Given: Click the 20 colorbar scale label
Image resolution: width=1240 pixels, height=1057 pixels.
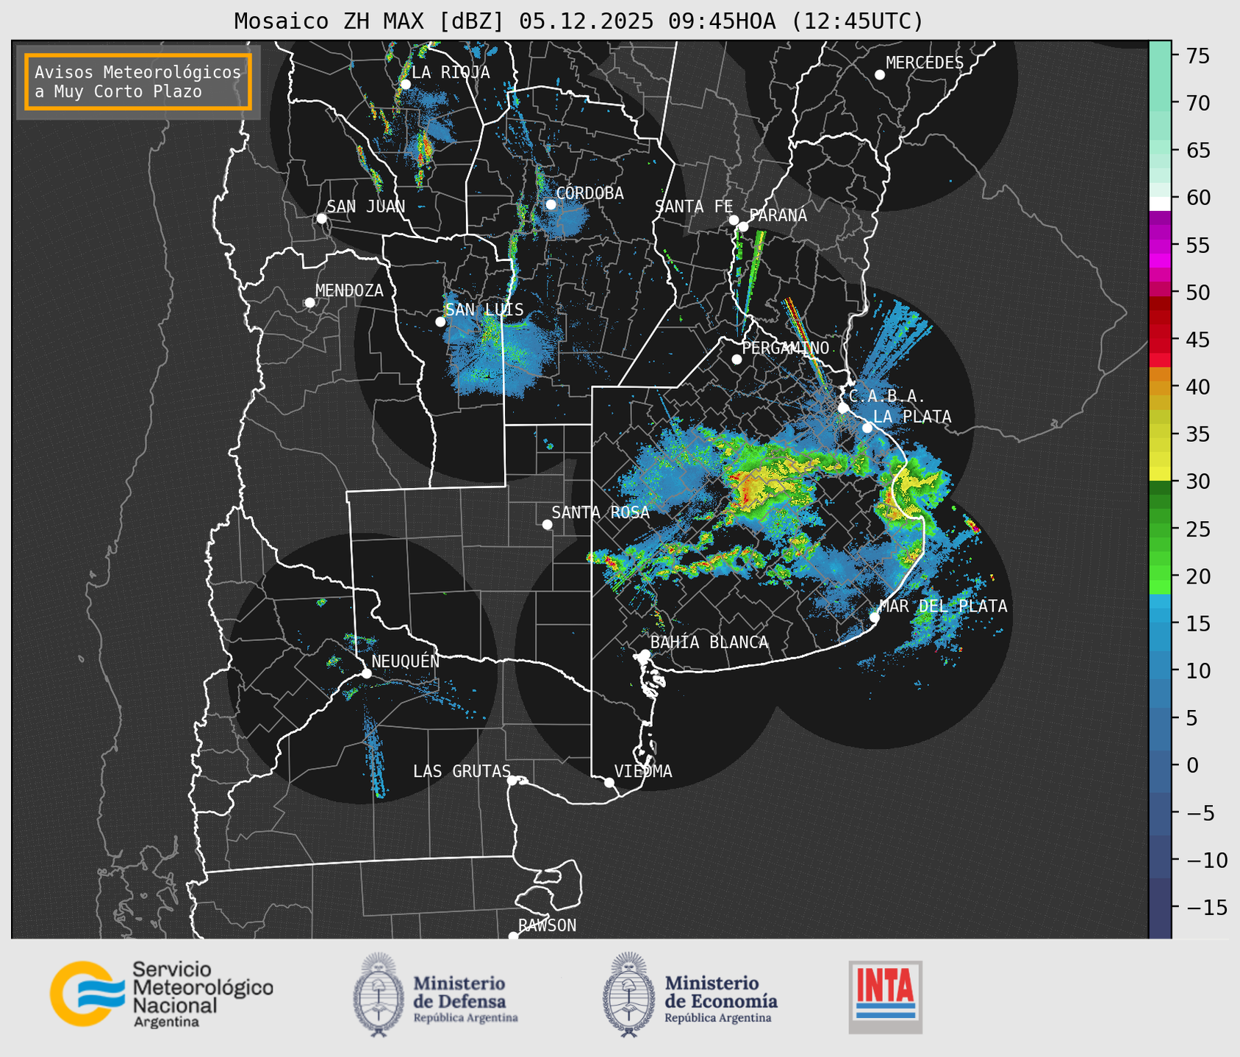Looking at the screenshot, I should pos(1197,576).
